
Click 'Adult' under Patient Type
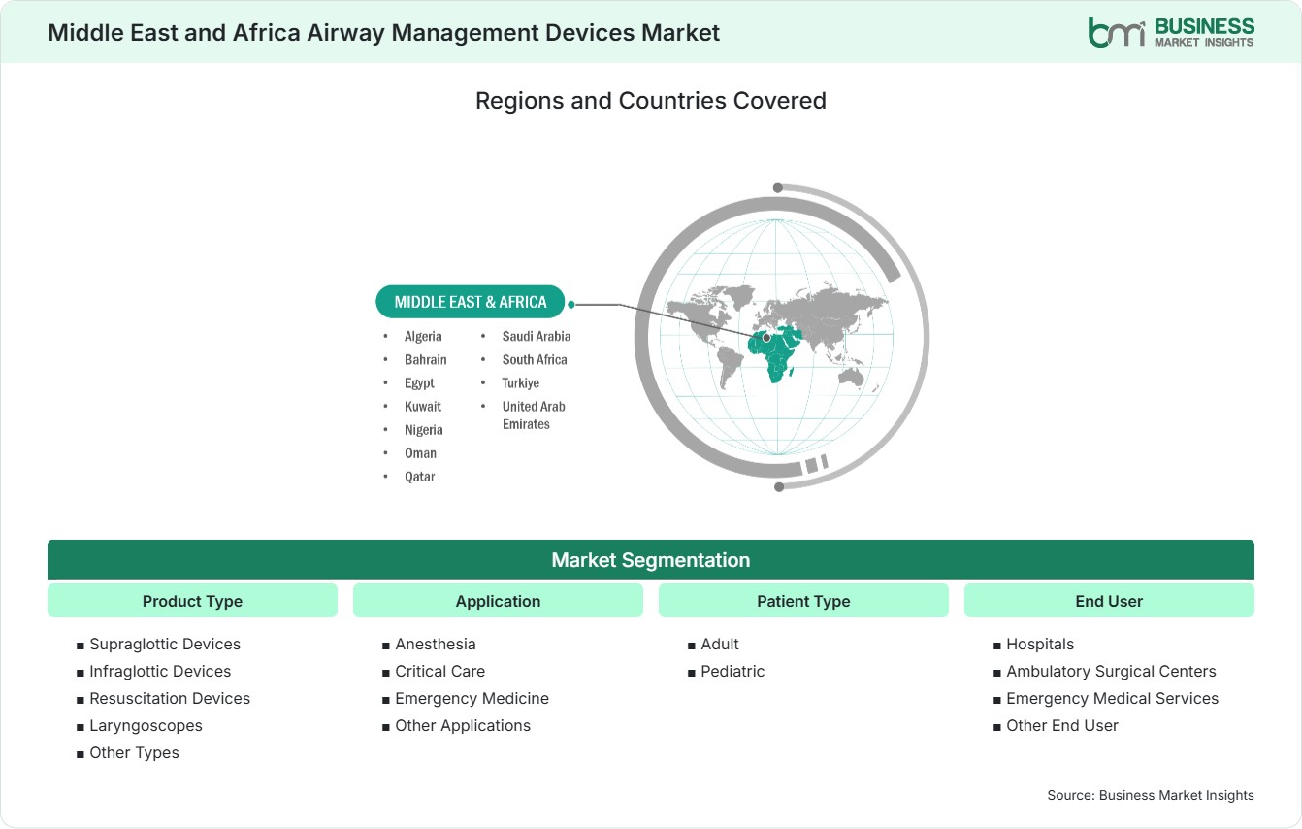tap(720, 644)
